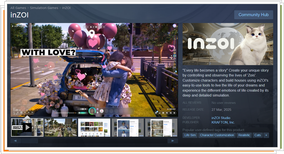Click the inZOI page title
Image resolution: width=284 pixels, height=154 pixels.
(x=19, y=15)
